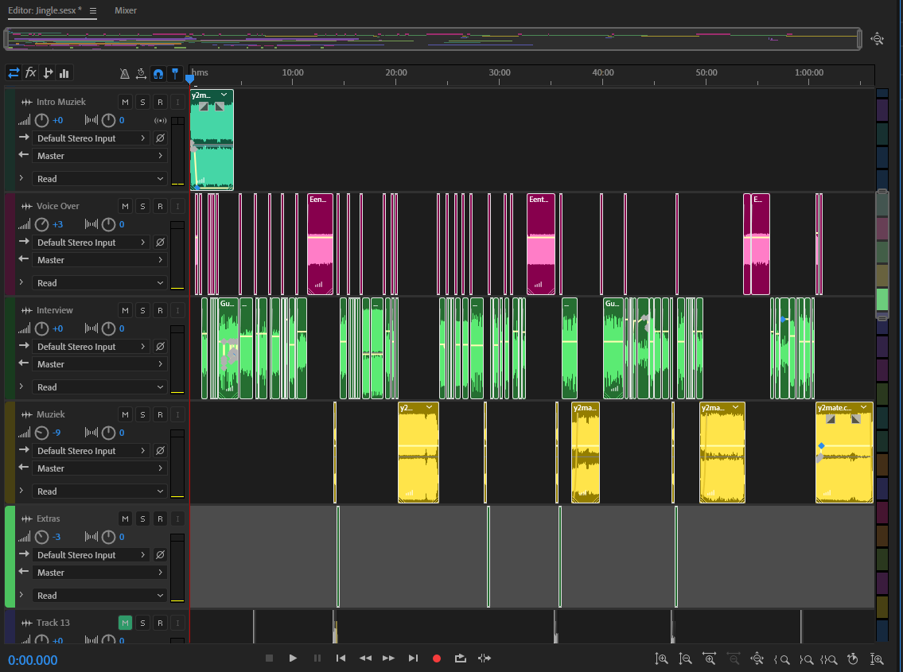Show track effects (fx) view
903x672 pixels.
(30, 73)
